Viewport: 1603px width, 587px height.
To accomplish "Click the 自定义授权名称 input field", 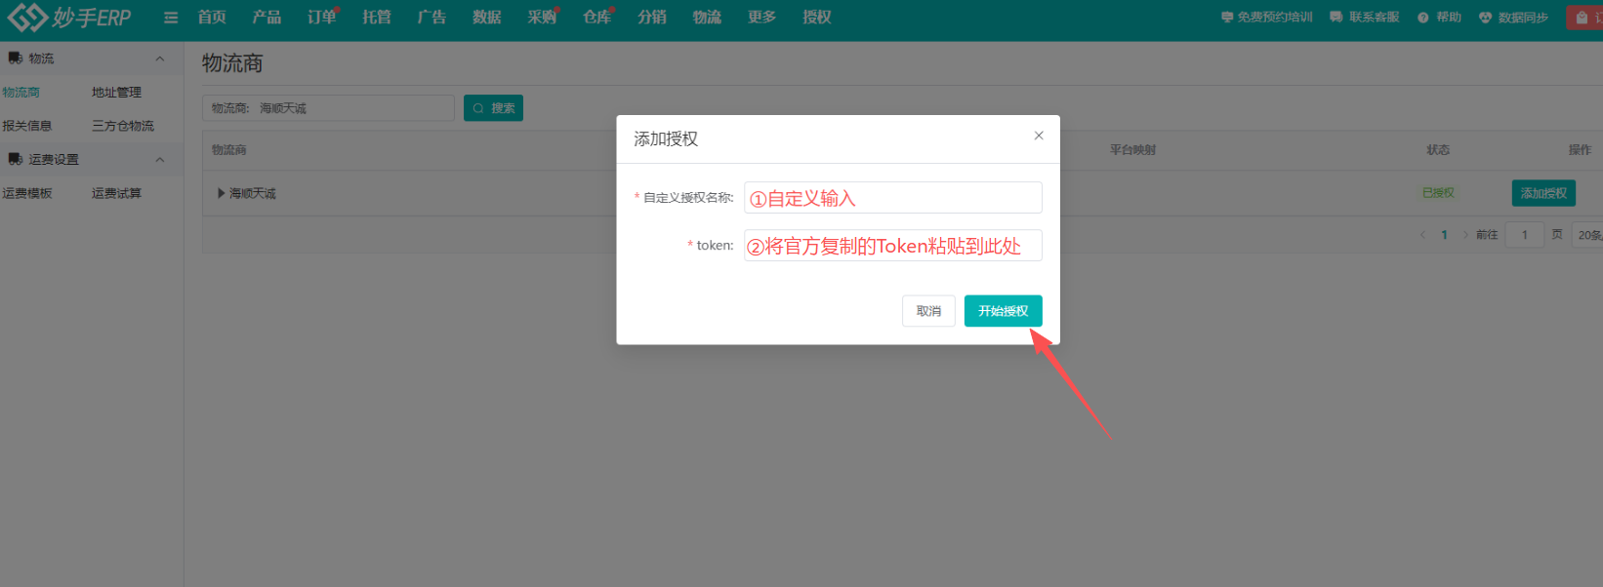I will coord(892,197).
